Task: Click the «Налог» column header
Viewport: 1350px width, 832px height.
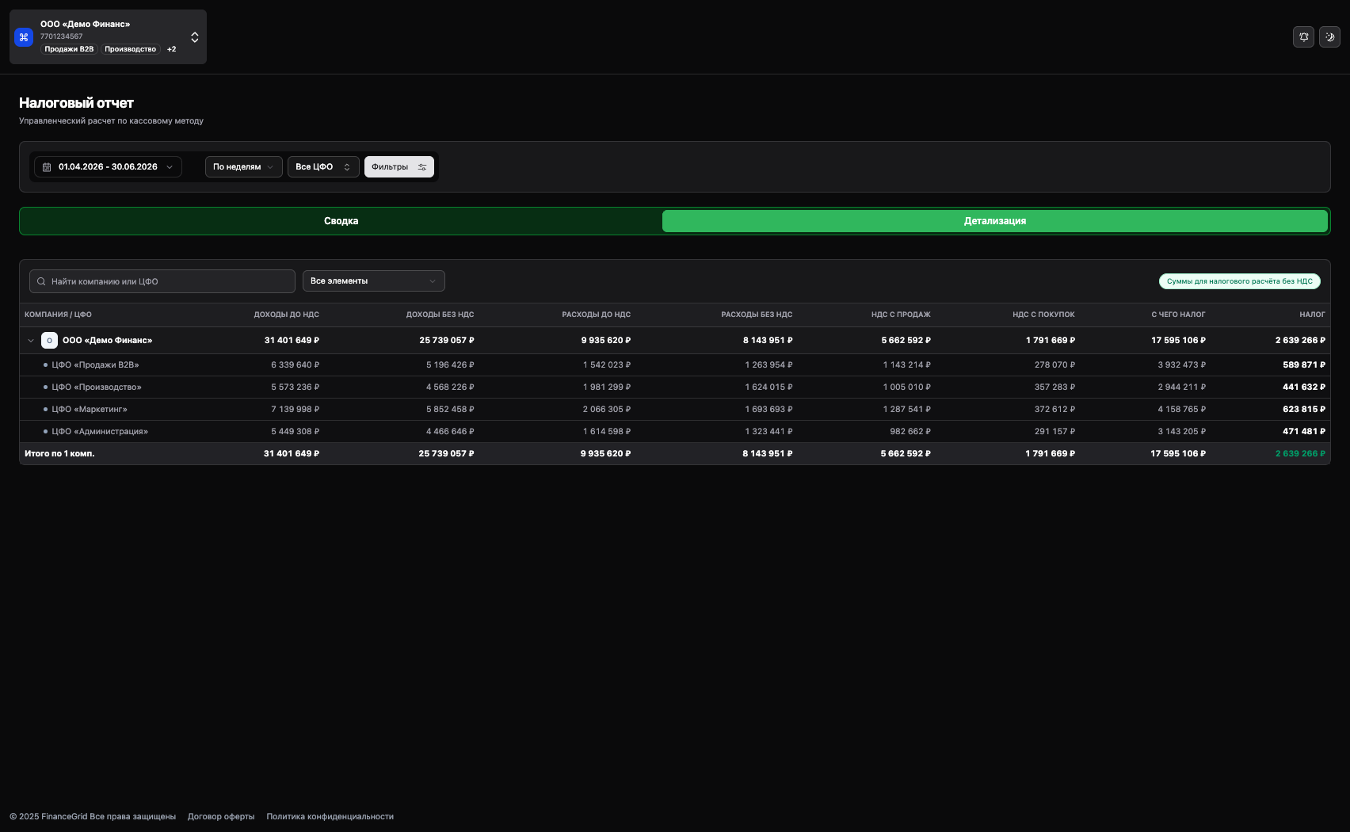Action: tap(1312, 315)
